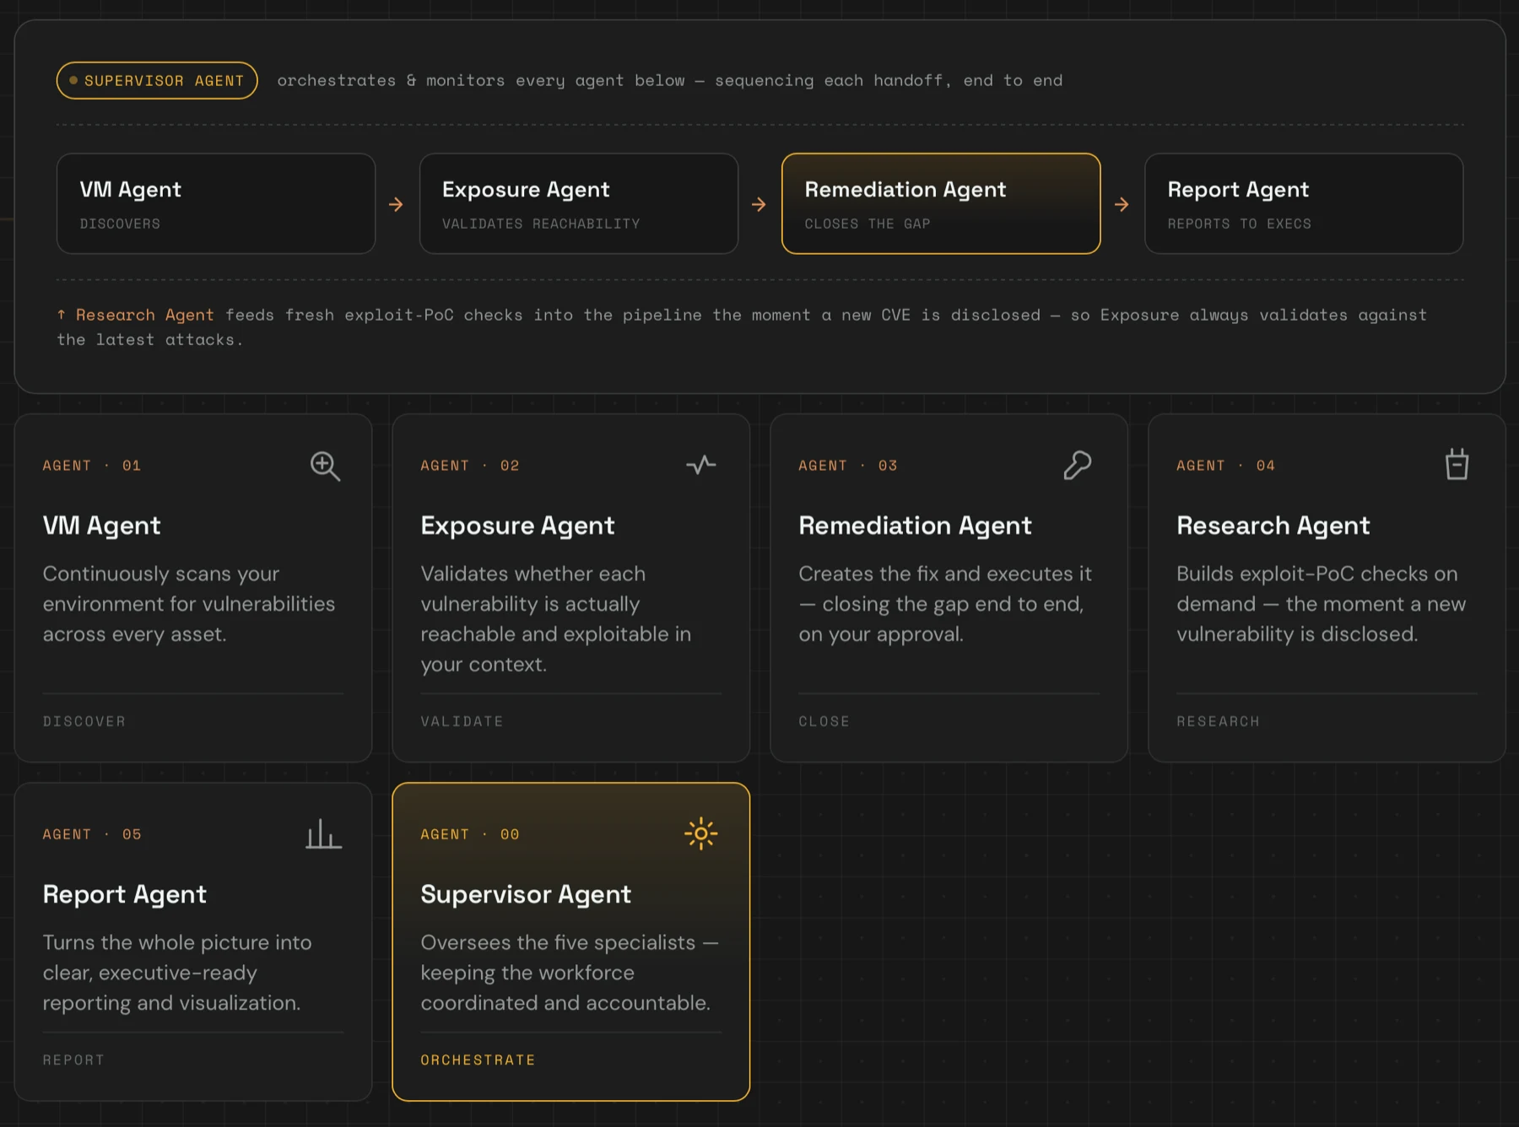The width and height of the screenshot is (1519, 1127).
Task: Click the arrow between Exposure and Remediation Agent
Action: 759,204
